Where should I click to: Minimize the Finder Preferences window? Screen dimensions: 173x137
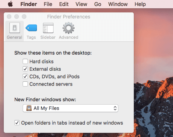click(17, 17)
